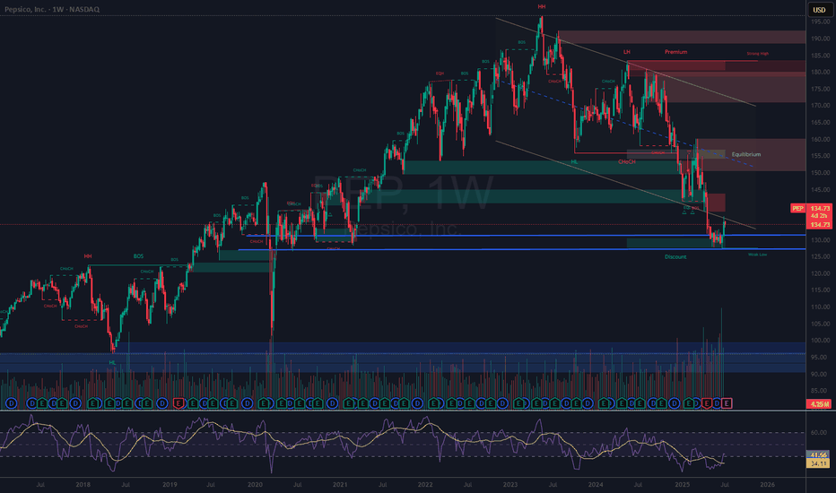Open the leftmost dividend D marker

pos(11,403)
